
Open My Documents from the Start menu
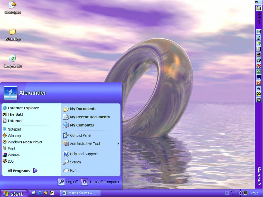pyautogui.click(x=80, y=109)
